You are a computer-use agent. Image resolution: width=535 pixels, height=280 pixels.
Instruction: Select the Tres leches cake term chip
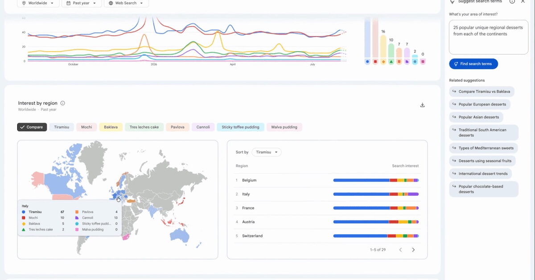(x=144, y=127)
